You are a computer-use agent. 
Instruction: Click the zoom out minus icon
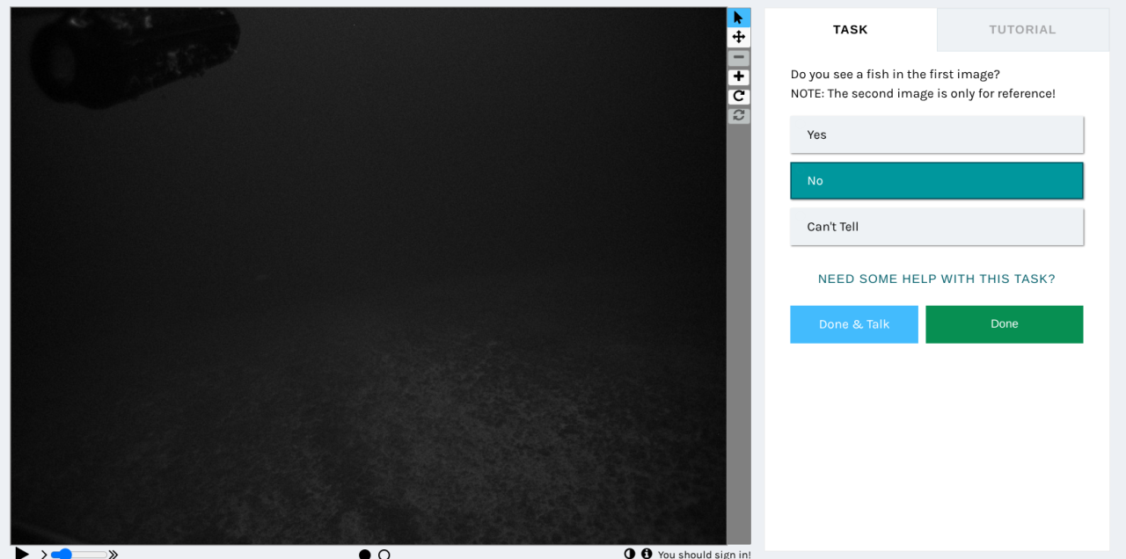point(739,57)
